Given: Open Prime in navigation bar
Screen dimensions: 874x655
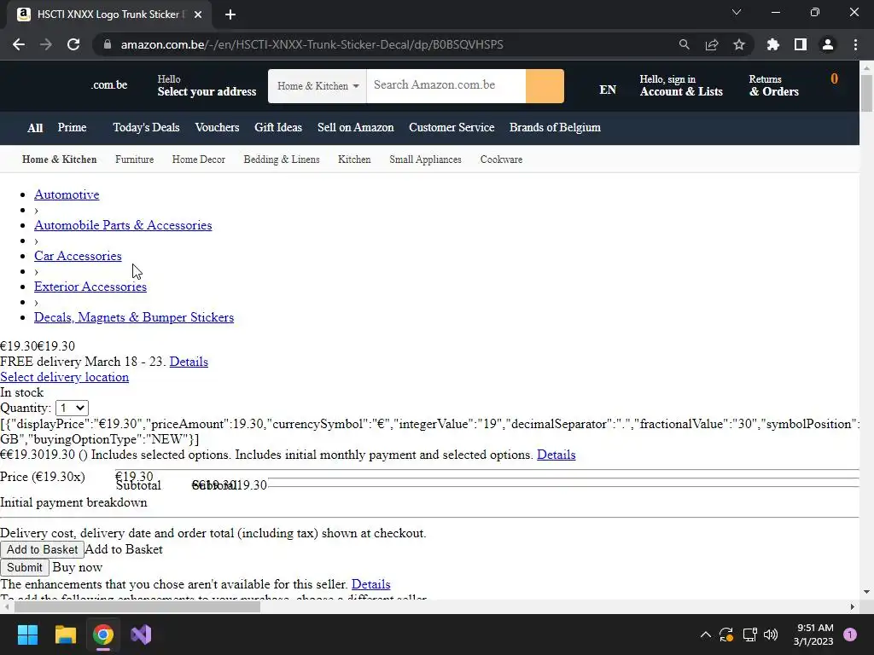Looking at the screenshot, I should click(x=72, y=128).
